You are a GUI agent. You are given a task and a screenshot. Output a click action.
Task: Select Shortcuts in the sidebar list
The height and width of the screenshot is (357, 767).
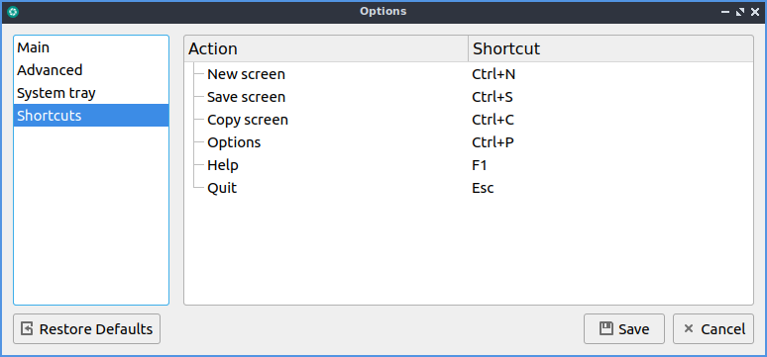tap(91, 116)
